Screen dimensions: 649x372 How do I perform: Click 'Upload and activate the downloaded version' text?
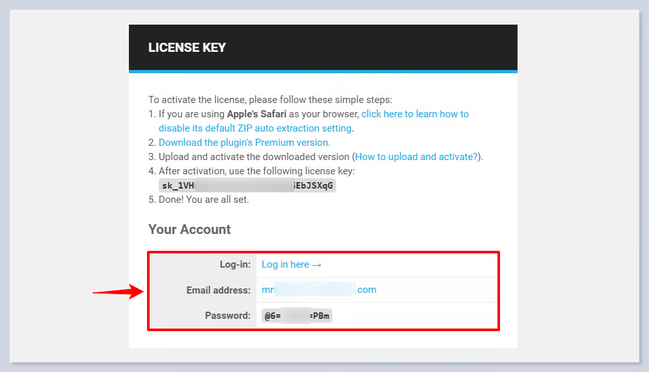254,157
